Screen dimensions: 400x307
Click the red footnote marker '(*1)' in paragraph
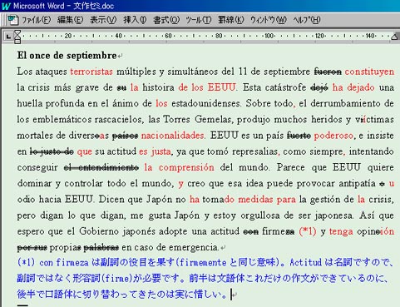pyautogui.click(x=308, y=231)
